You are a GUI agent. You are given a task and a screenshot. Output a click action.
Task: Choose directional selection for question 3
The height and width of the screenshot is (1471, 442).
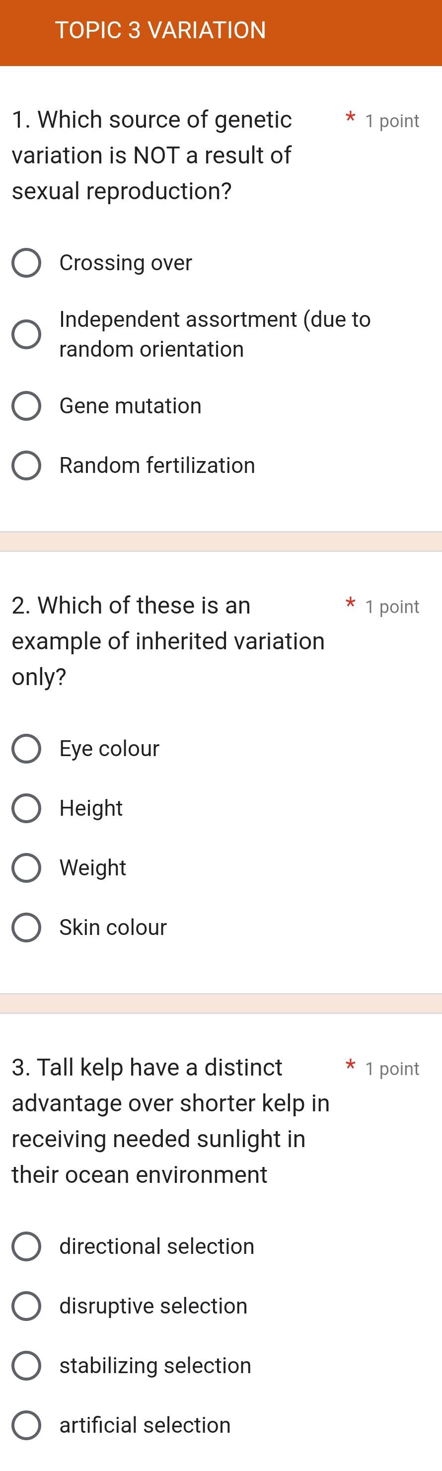pos(26,1246)
